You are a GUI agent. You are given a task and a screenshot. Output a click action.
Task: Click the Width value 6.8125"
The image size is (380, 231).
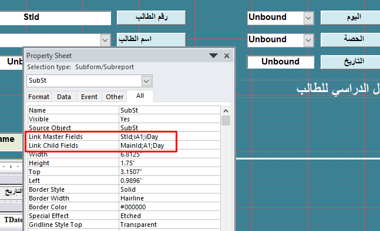170,154
